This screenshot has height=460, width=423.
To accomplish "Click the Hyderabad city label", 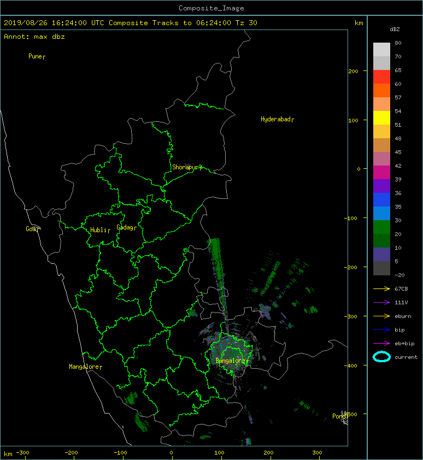I will (275, 119).
